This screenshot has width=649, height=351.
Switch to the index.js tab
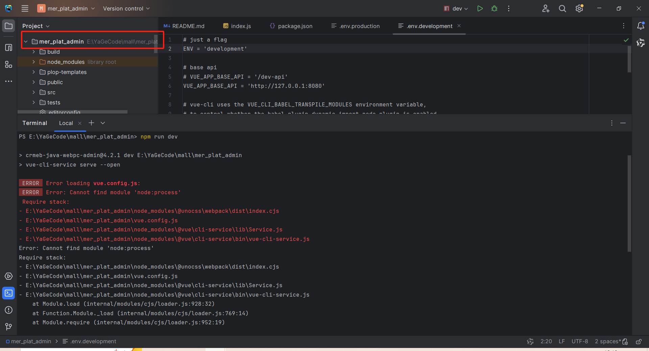click(x=237, y=26)
